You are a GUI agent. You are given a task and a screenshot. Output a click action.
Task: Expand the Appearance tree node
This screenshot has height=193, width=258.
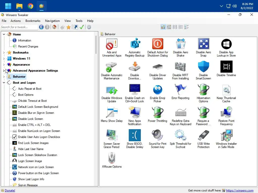click(x=4, y=65)
